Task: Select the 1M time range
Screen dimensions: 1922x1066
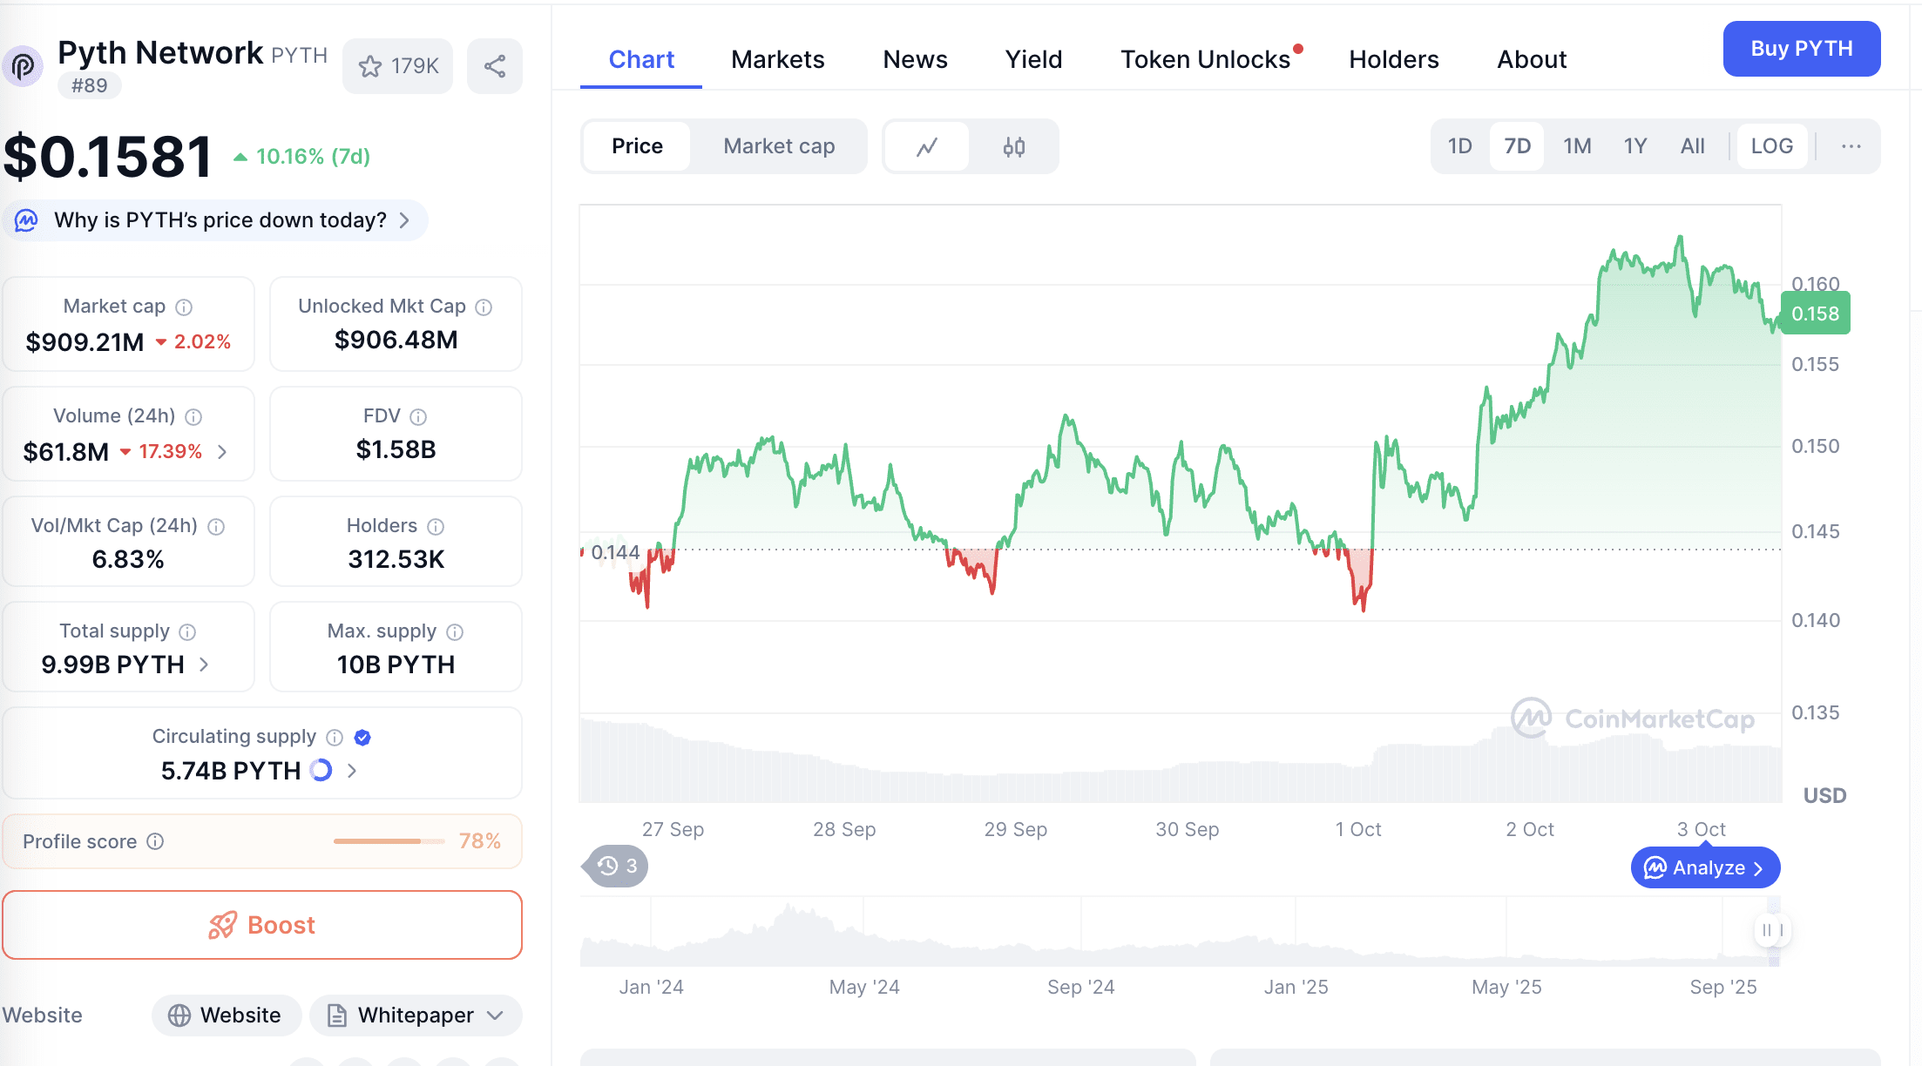Action: pos(1576,146)
